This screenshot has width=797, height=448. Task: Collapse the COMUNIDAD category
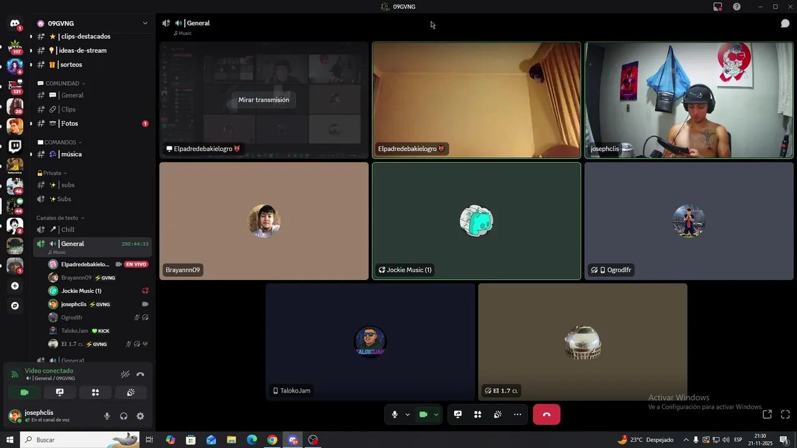click(x=62, y=83)
